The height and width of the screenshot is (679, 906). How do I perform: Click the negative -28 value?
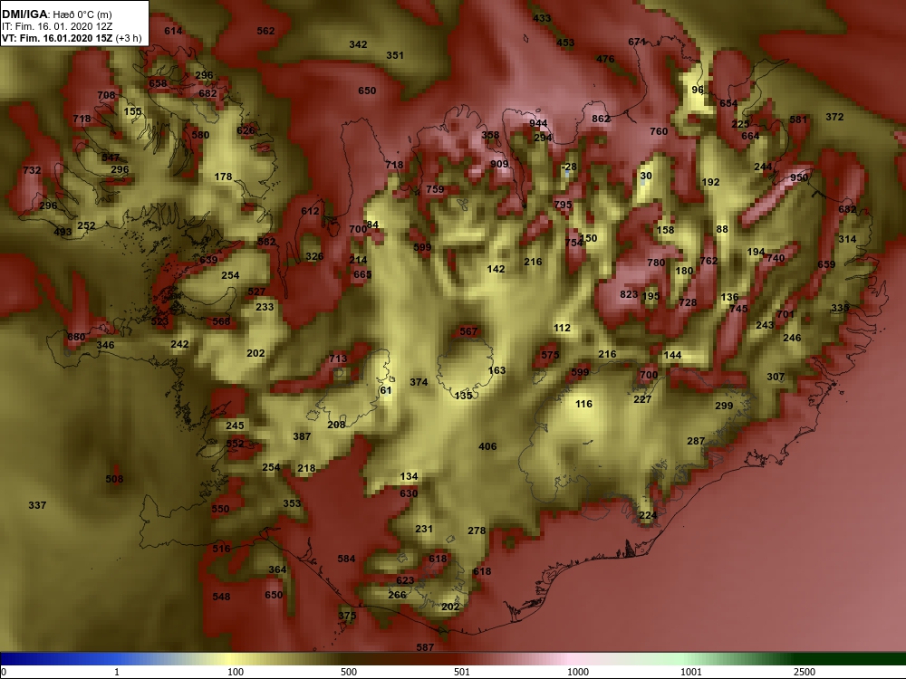569,167
